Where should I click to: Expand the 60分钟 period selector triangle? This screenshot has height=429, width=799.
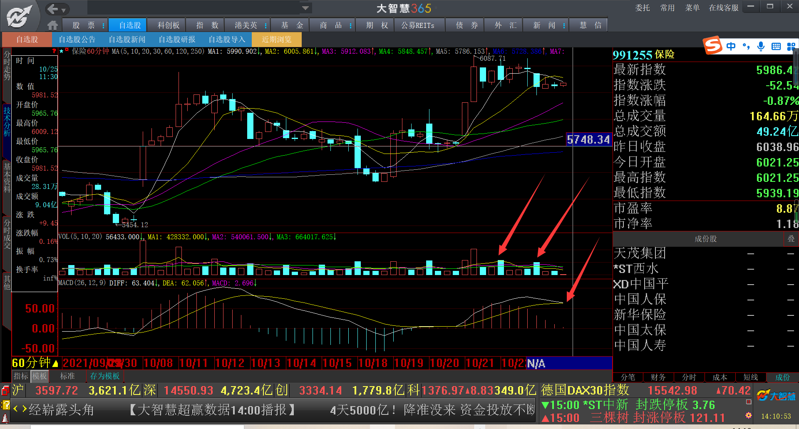pyautogui.click(x=55, y=364)
